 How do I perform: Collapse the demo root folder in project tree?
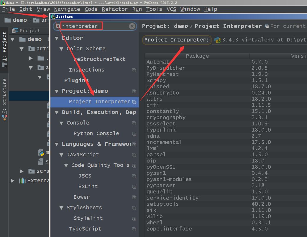(x=12, y=39)
